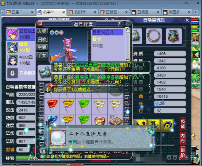Select the 子女 inventory tab
Screen dimensions: 202x166
pos(42,55)
